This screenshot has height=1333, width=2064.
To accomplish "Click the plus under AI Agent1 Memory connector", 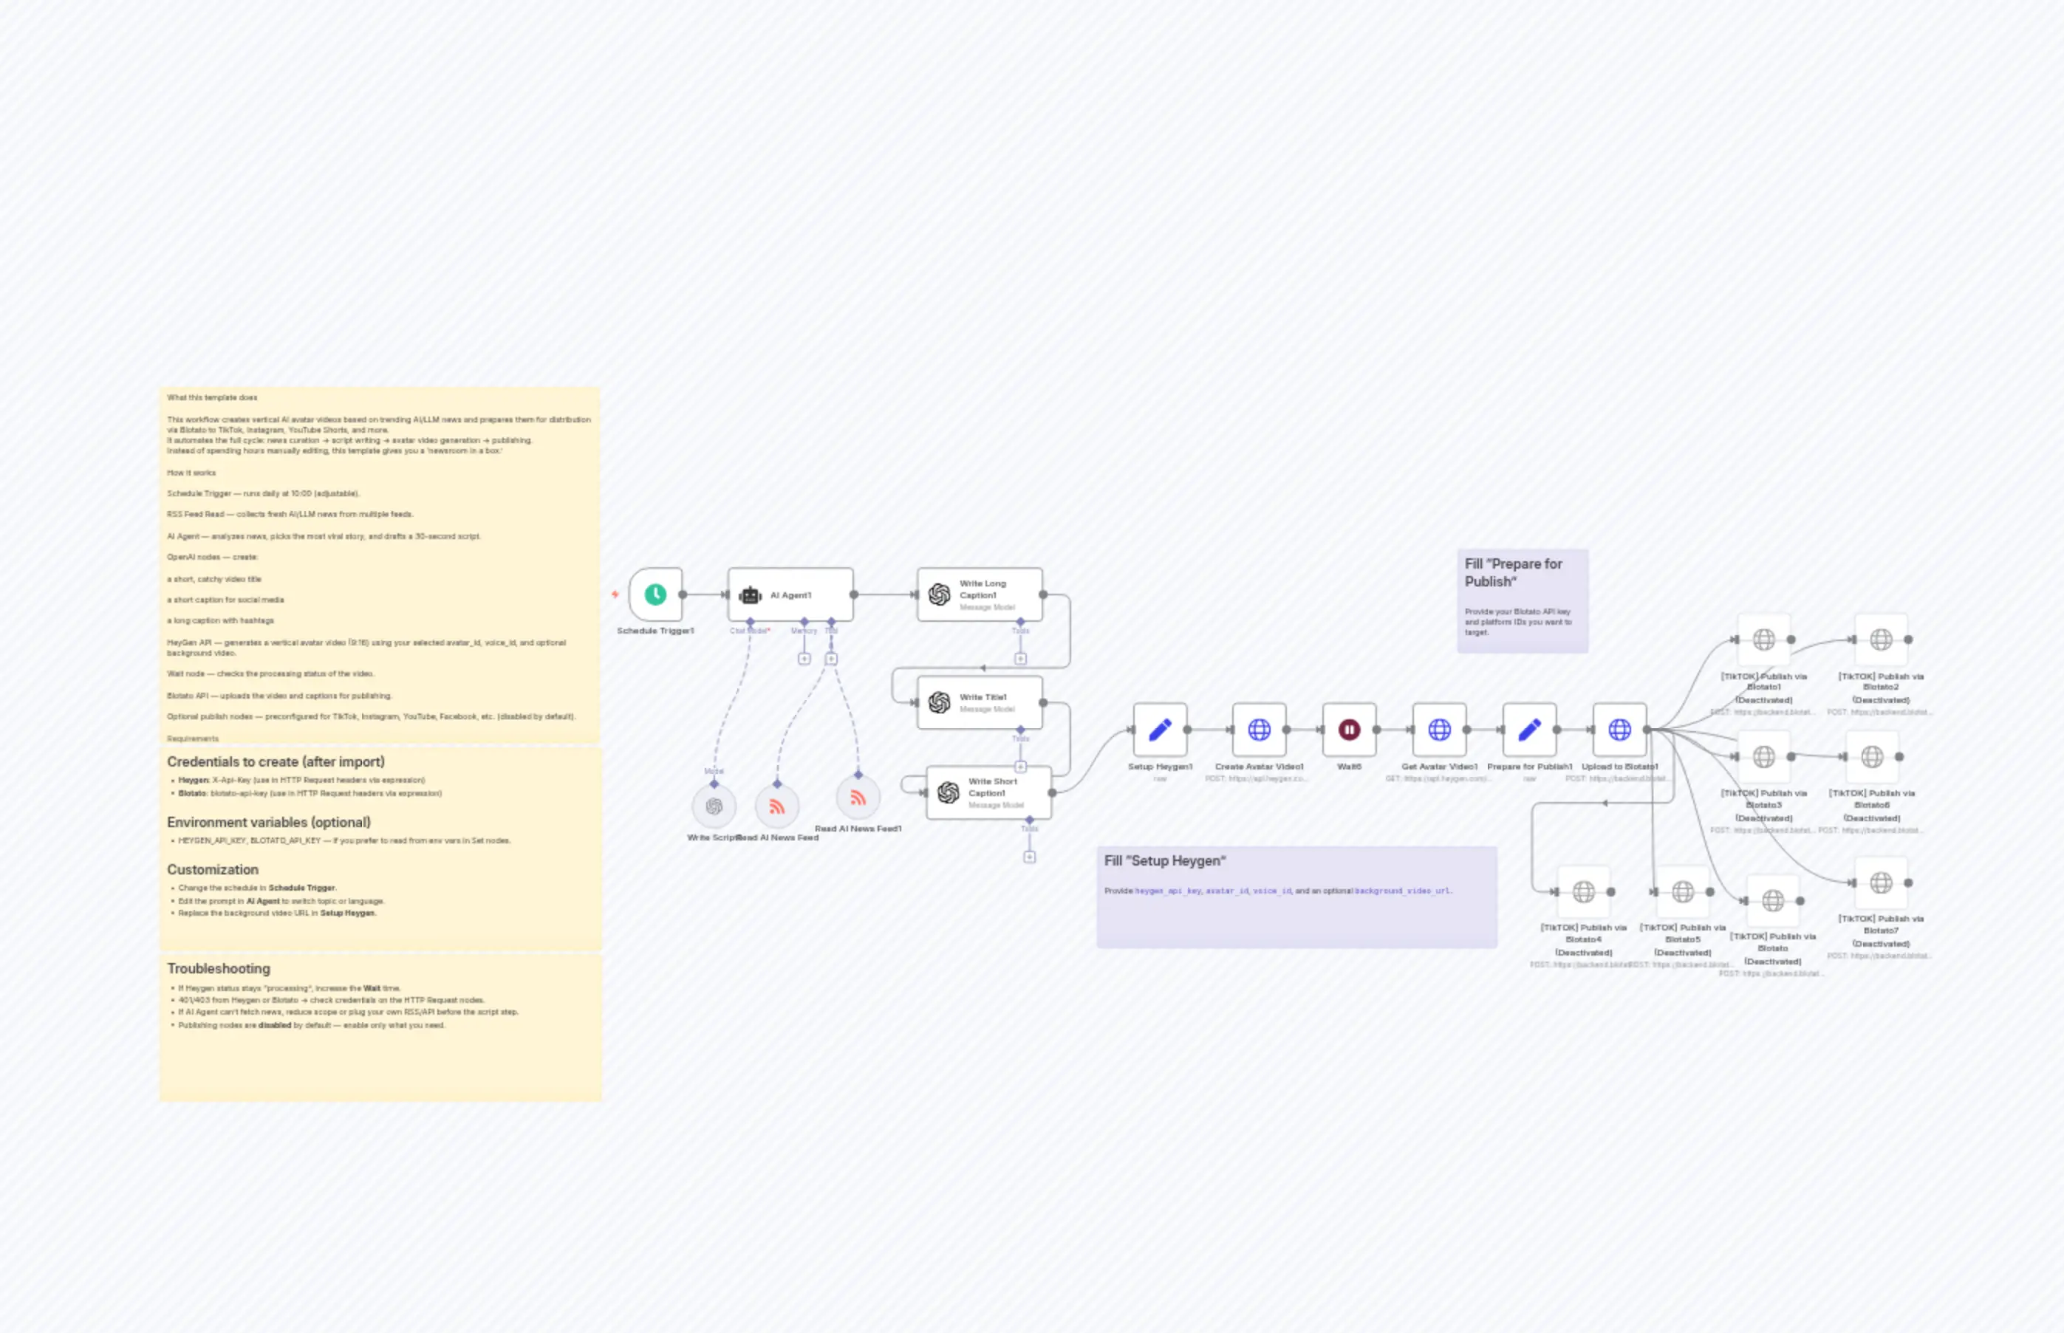I will pyautogui.click(x=804, y=658).
